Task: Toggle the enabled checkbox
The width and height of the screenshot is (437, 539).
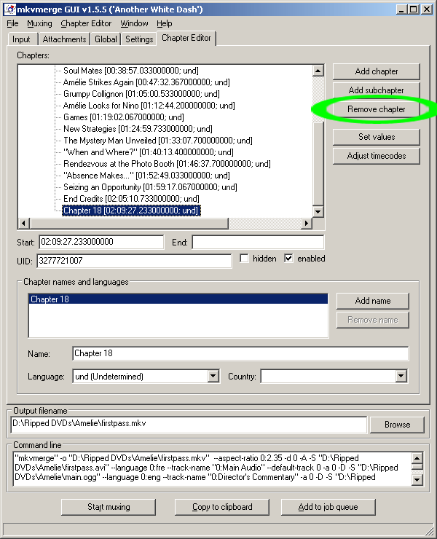Action: point(288,258)
